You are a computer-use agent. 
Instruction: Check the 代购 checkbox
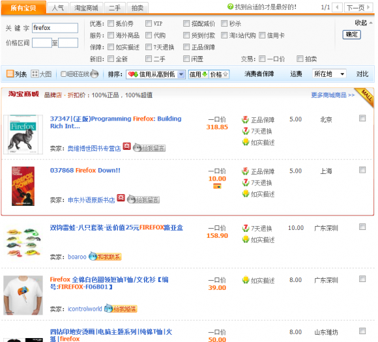(149, 35)
